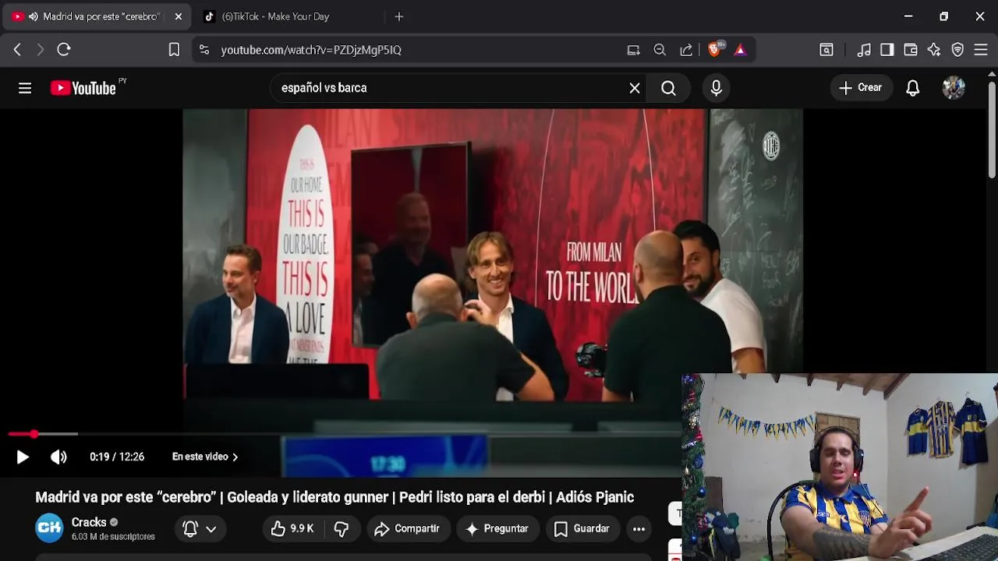Open Brave Rewards triangle icon
Image resolution: width=998 pixels, height=561 pixels.
(x=740, y=50)
